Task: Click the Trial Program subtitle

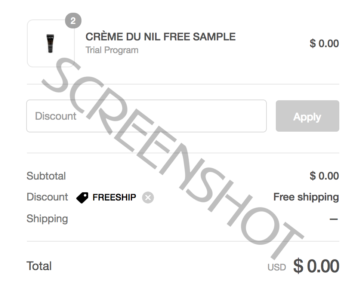Action: tap(112, 50)
